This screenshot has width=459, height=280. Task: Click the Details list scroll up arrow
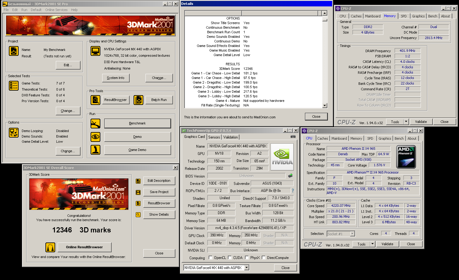(x=325, y=13)
